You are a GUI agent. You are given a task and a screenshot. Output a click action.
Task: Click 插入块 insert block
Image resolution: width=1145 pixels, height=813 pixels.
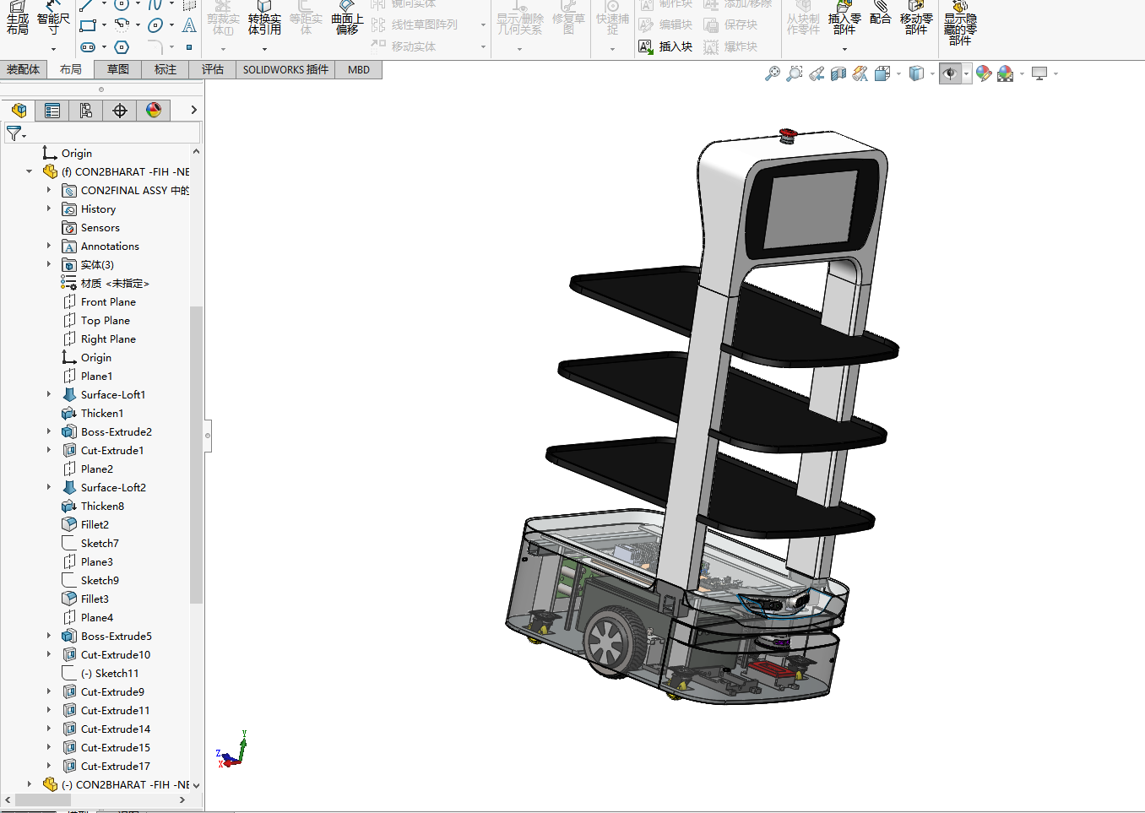(x=665, y=46)
